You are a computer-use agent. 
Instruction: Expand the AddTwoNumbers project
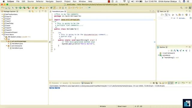tap(2, 14)
